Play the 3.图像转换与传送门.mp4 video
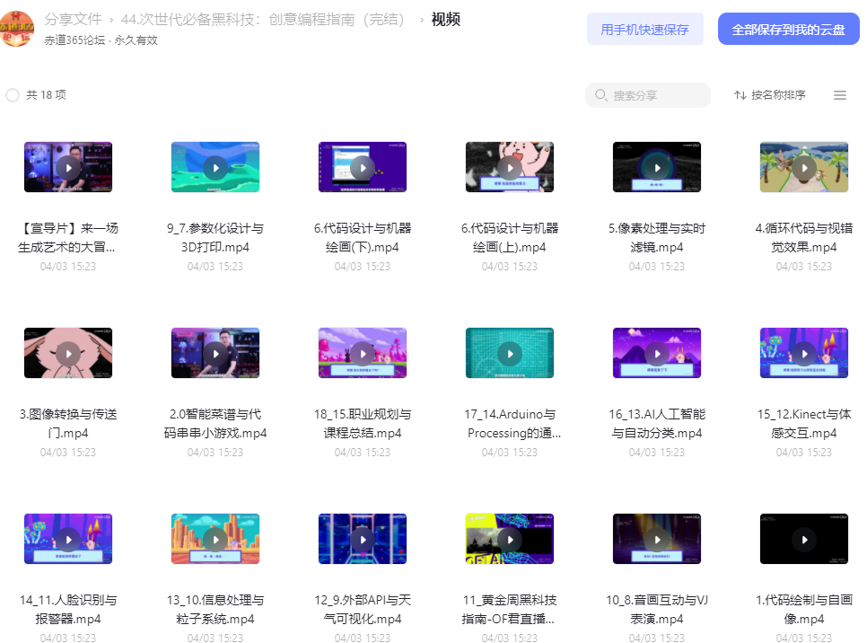This screenshot has width=867, height=643. (x=68, y=353)
